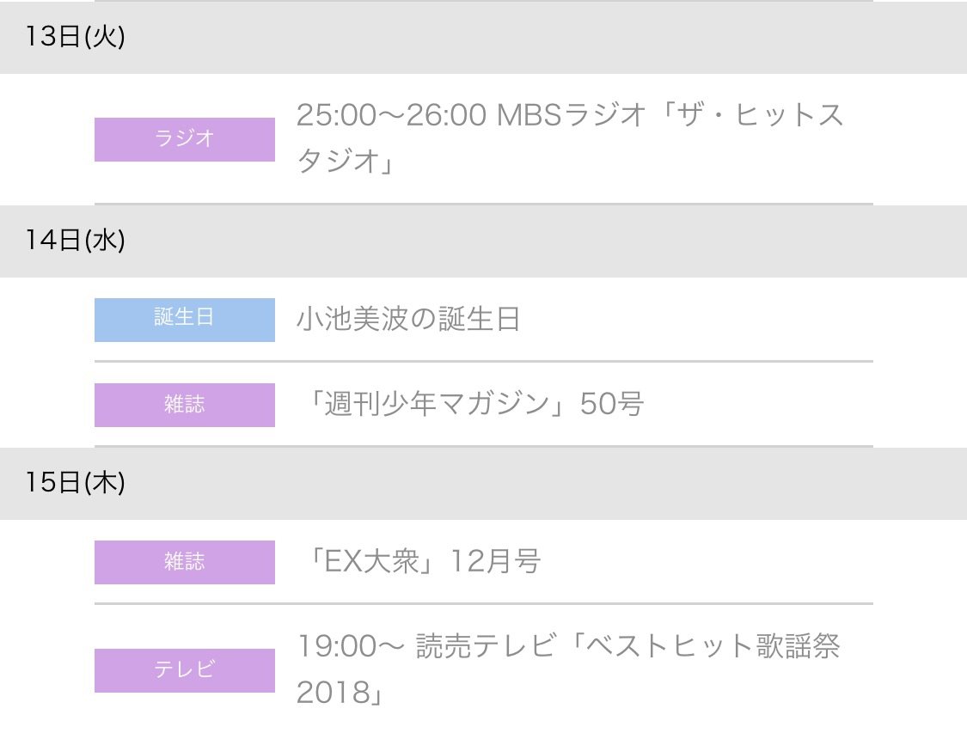
Task: Open 小池美波の誕生日 entry
Action: 408,320
